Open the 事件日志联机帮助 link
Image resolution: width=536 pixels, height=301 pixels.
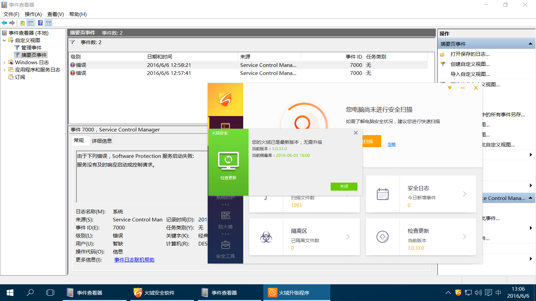[134, 260]
